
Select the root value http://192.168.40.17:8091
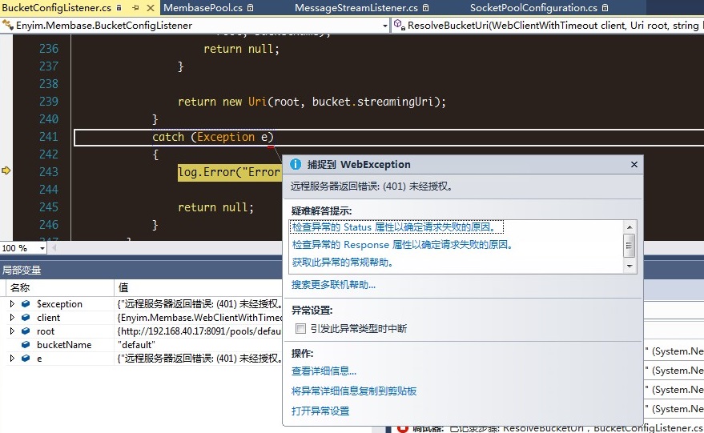pyautogui.click(x=199, y=331)
